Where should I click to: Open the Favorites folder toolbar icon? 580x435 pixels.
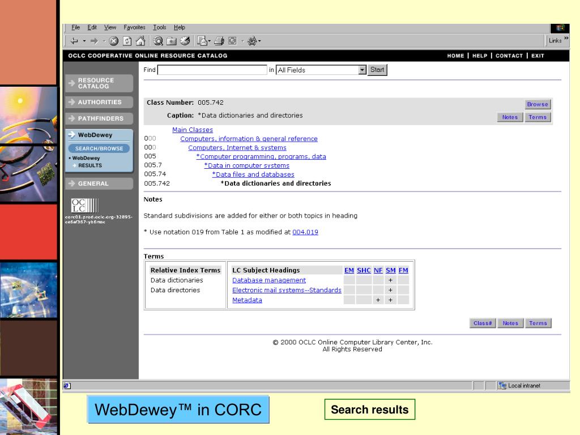(172, 41)
